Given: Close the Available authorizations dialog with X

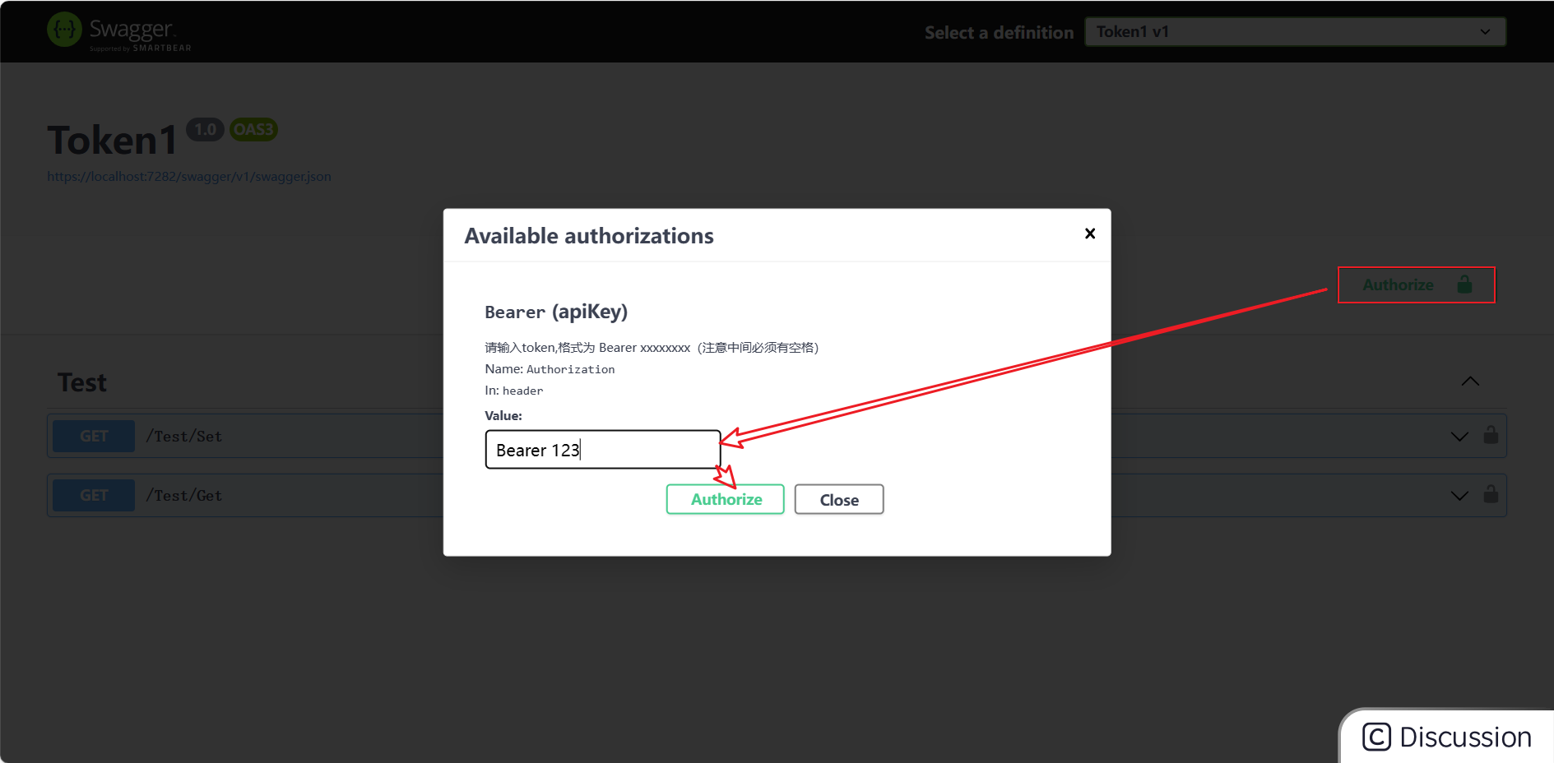Looking at the screenshot, I should pos(1090,234).
